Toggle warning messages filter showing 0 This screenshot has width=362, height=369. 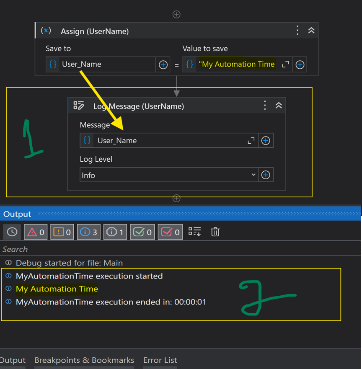click(62, 232)
